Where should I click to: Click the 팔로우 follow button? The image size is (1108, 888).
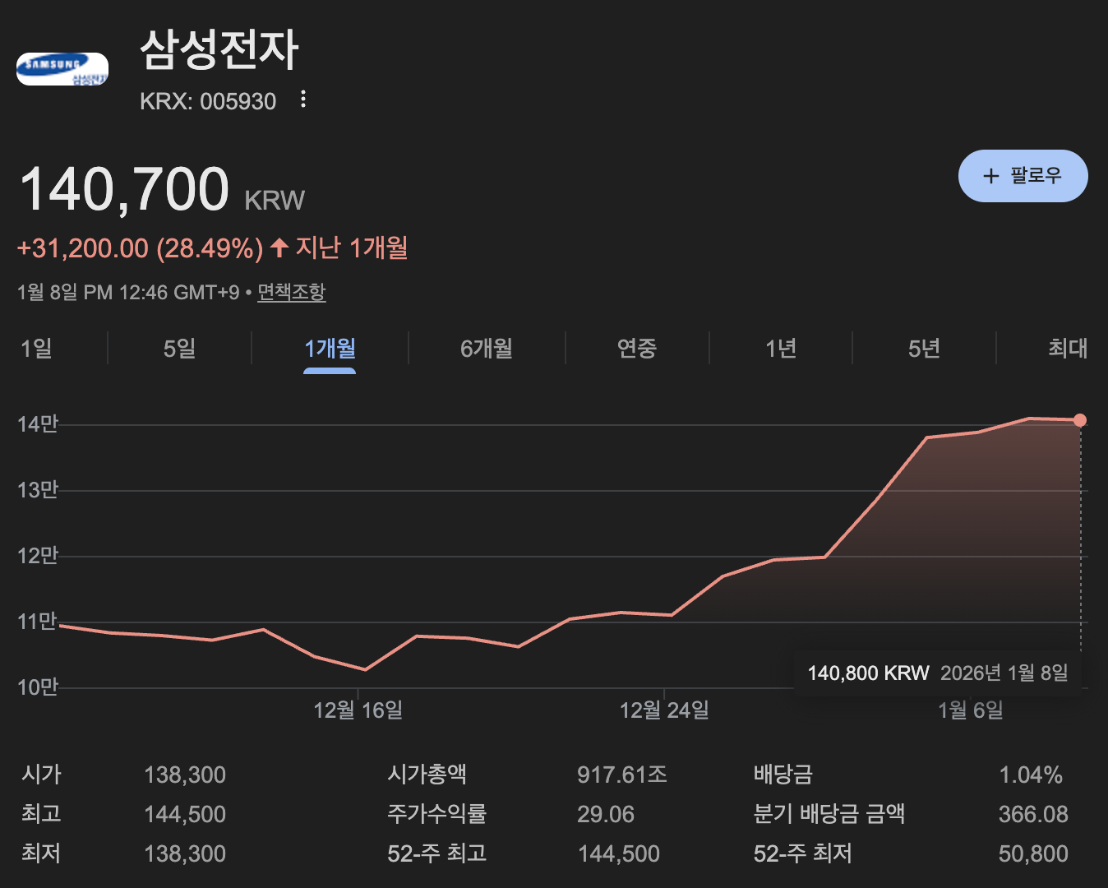tap(1023, 176)
